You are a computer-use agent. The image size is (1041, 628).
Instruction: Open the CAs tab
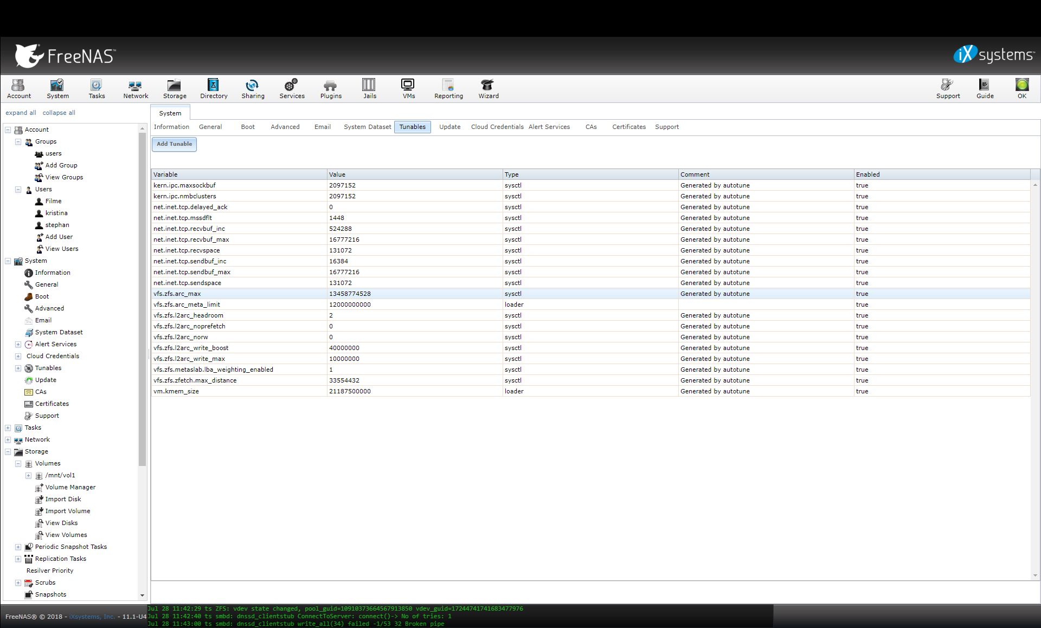(x=591, y=127)
